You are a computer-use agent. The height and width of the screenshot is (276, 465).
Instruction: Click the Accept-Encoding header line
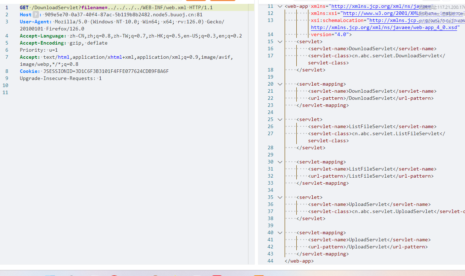(x=63, y=43)
